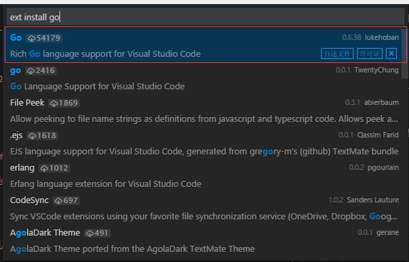Click description 'Rich Go language support for Visual Studio Code'

pos(105,53)
